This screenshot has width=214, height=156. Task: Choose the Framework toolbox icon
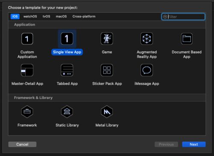point(27,112)
